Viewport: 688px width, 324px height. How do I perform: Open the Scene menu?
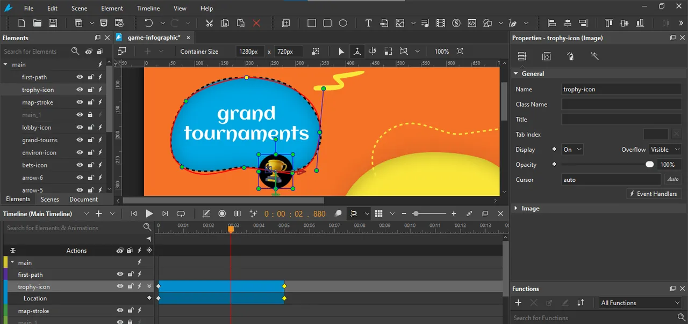[79, 8]
